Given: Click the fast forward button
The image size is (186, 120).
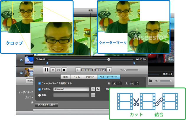Looking at the screenshot, I should pos(53,70).
